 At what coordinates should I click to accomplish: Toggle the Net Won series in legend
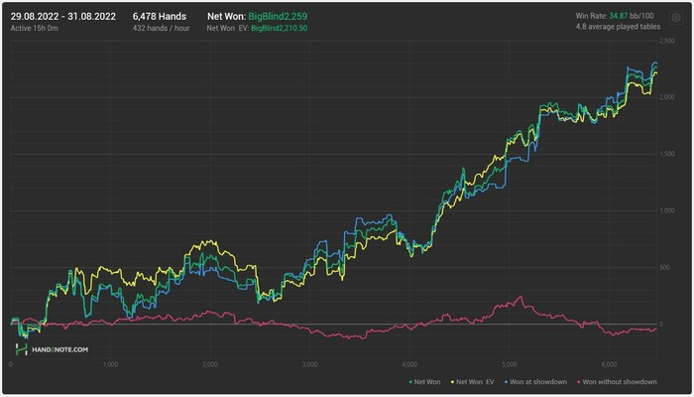tap(427, 381)
